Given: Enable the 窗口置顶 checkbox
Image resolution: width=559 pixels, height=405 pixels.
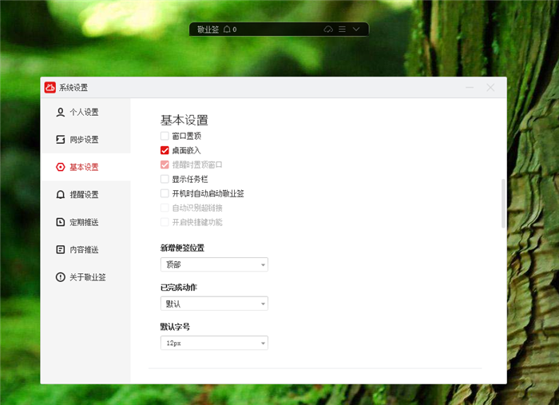Looking at the screenshot, I should pyautogui.click(x=165, y=136).
